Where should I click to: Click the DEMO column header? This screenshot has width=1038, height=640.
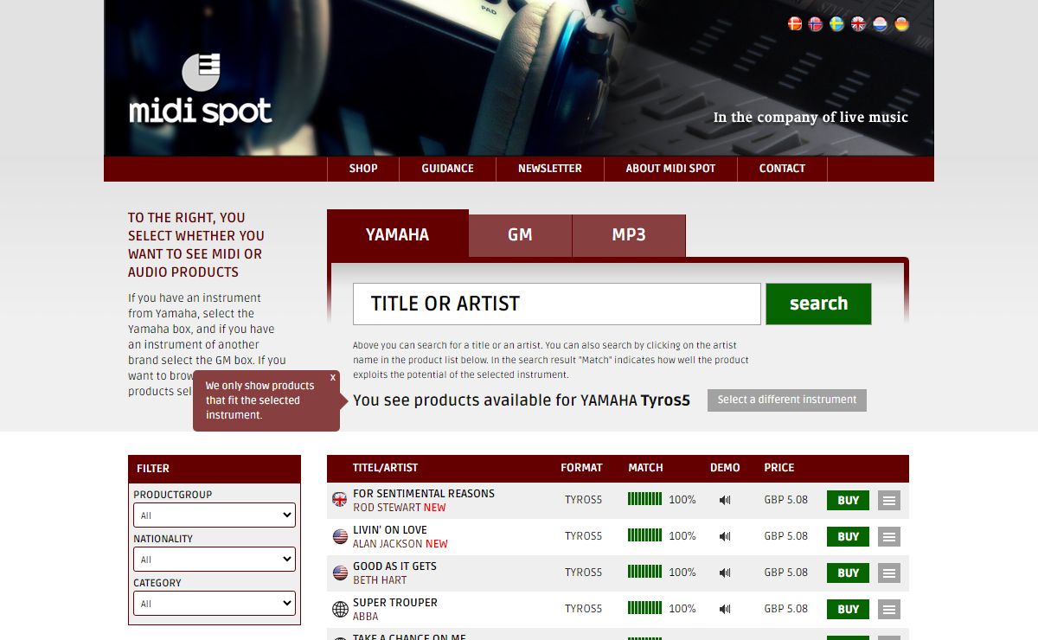point(725,468)
